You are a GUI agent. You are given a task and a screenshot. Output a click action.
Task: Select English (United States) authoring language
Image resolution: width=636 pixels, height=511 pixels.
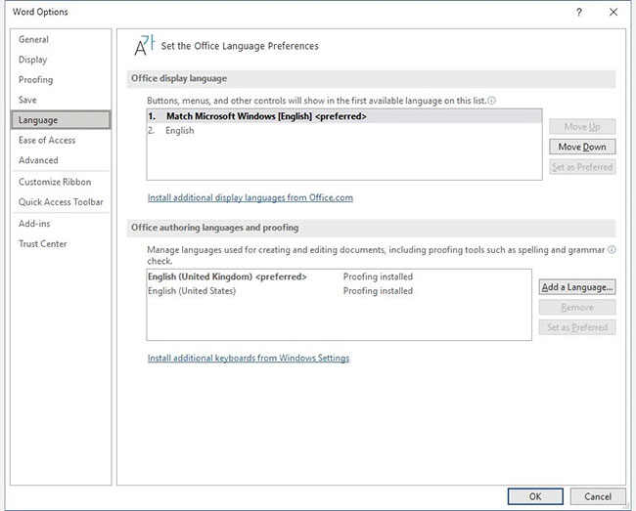tap(340, 291)
